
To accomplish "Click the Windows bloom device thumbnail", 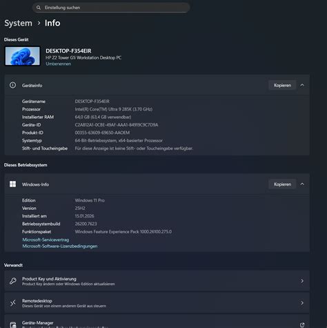I will tap(23, 56).
